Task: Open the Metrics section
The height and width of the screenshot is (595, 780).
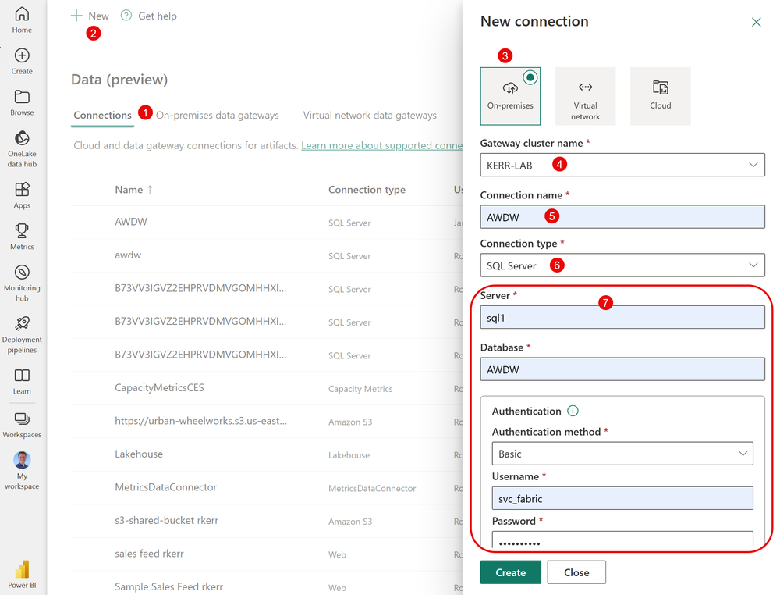Action: coord(22,234)
